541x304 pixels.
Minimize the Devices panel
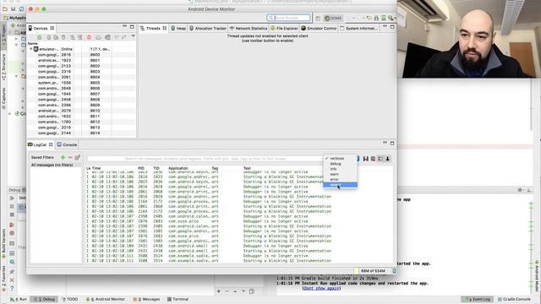pyautogui.click(x=124, y=26)
